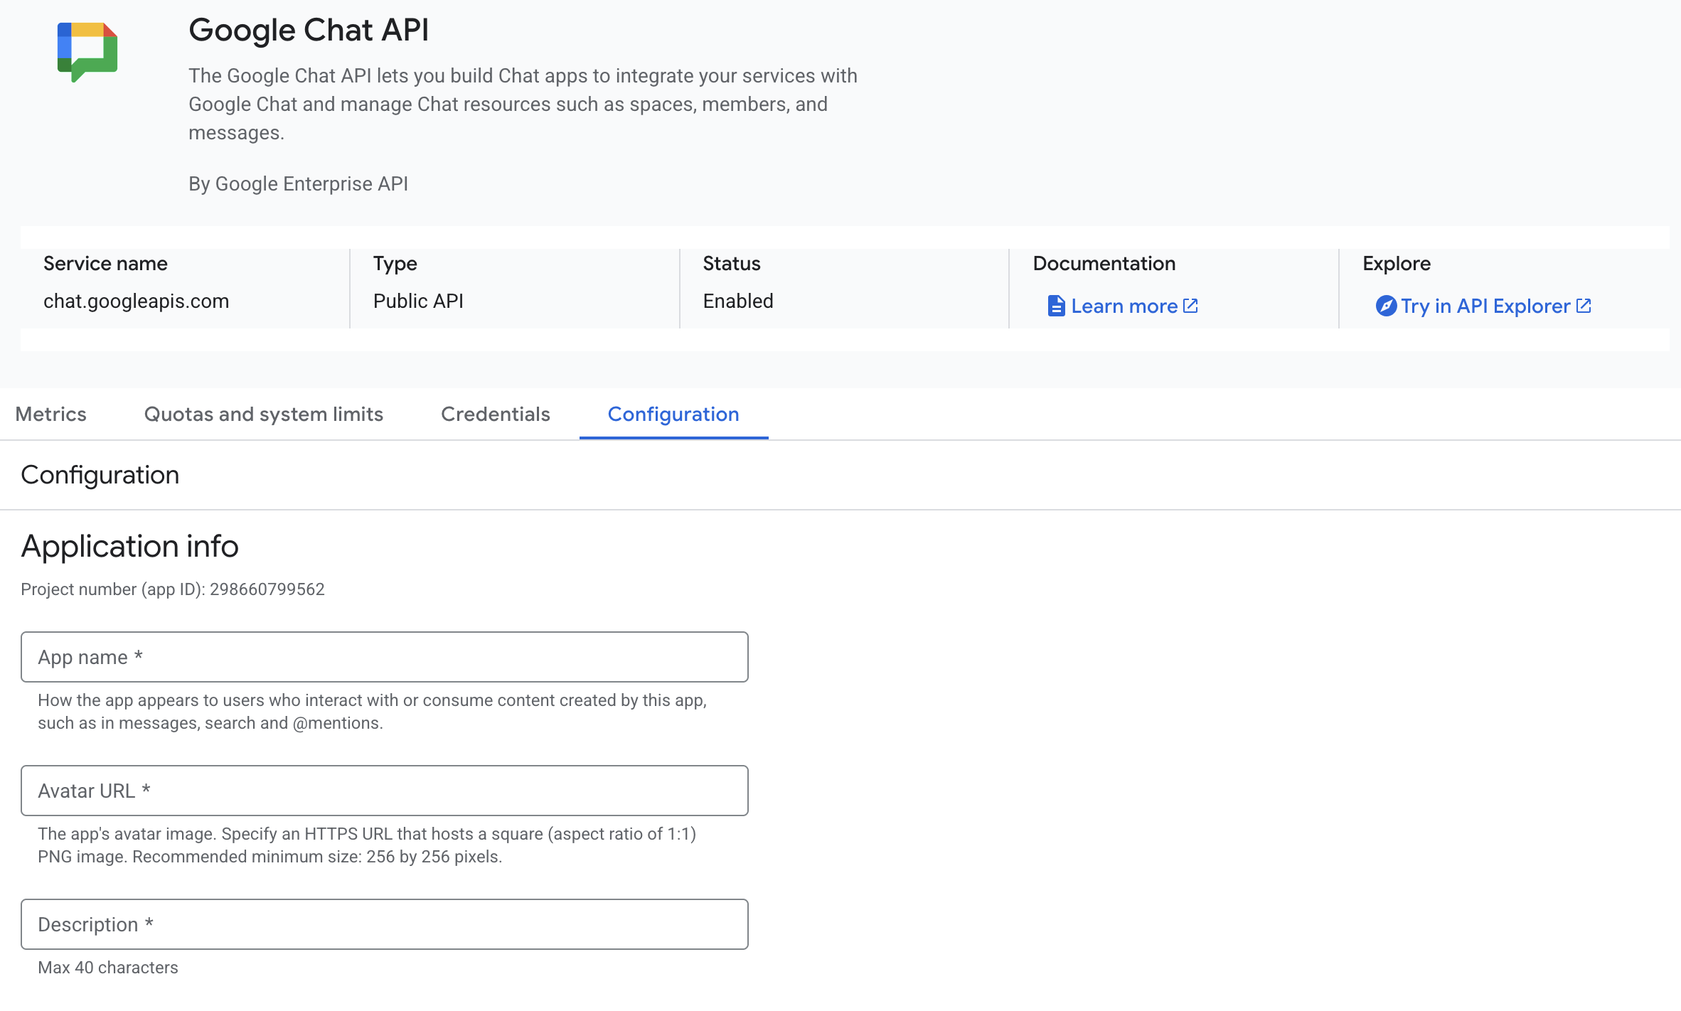Viewport: 1681px width, 1011px height.
Task: Focus the Avatar URL input field
Action: click(x=385, y=791)
